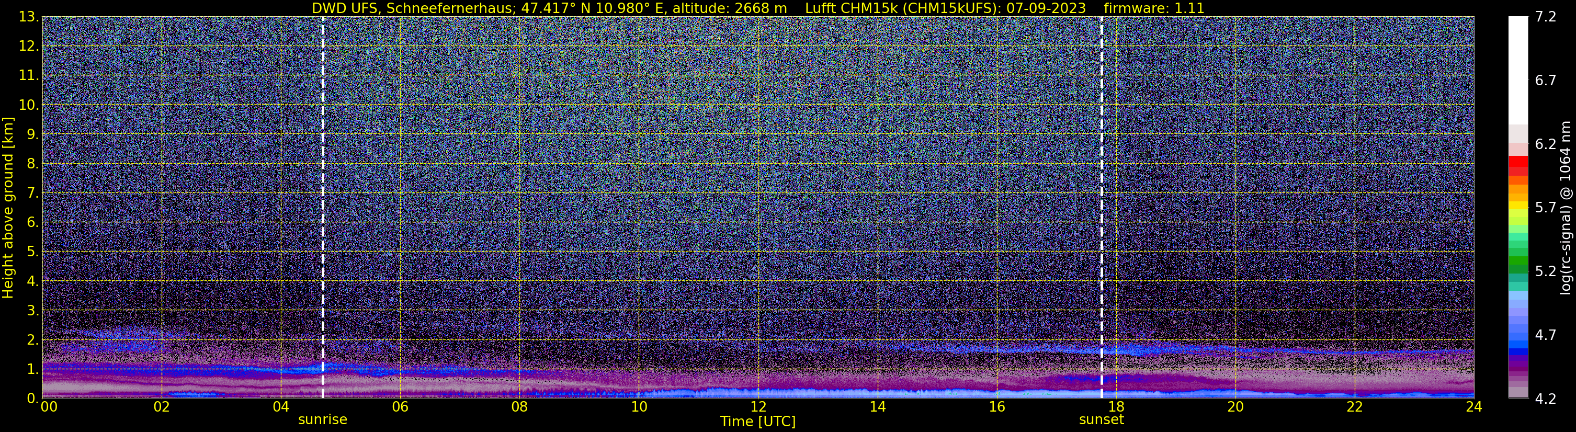
Task: Click the '4.' label on the height axis
Action: (x=33, y=281)
